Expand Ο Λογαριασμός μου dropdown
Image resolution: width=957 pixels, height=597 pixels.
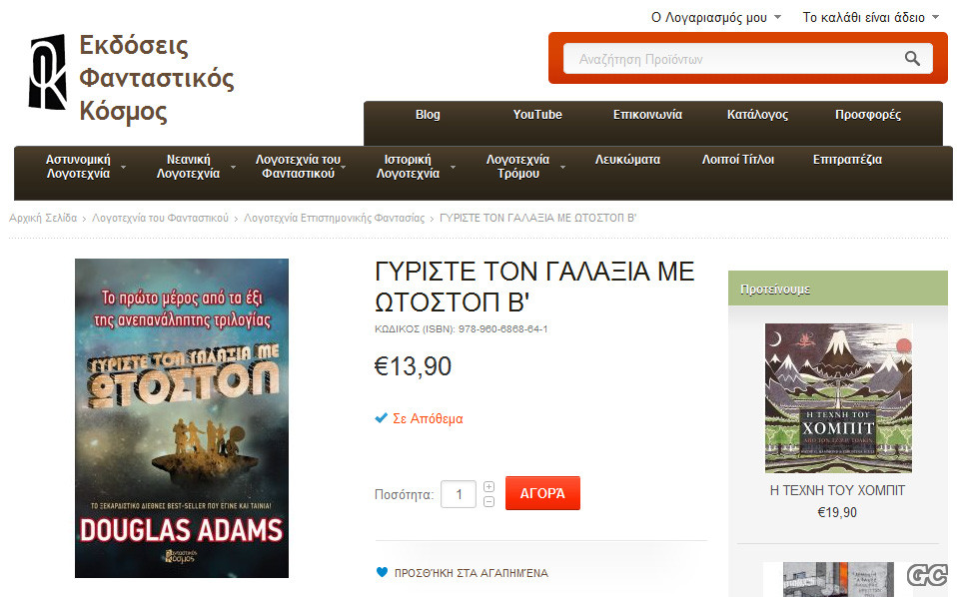[x=777, y=17]
